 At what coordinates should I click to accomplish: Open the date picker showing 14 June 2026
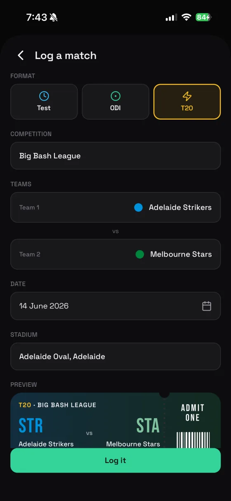[x=115, y=306]
